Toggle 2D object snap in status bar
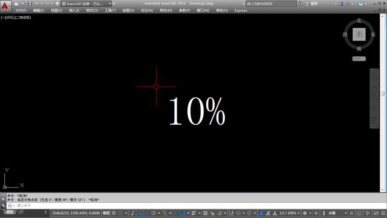The height and width of the screenshot is (218, 387). (x=183, y=213)
